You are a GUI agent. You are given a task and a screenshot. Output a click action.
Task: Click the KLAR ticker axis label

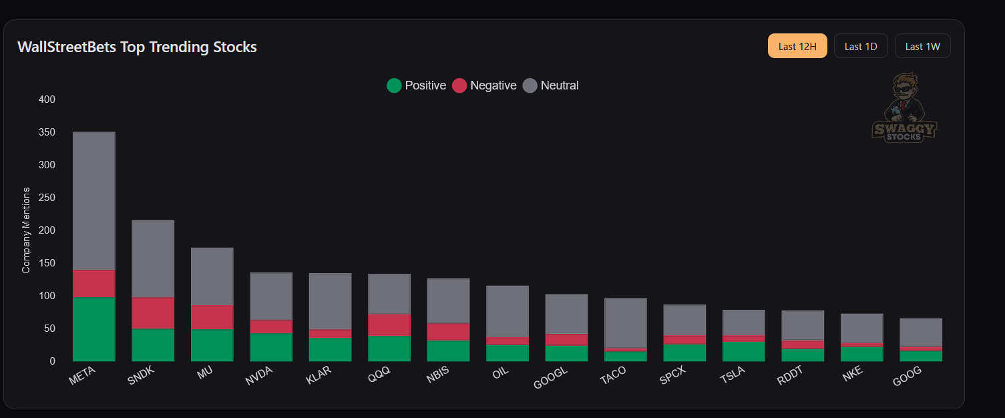point(319,377)
